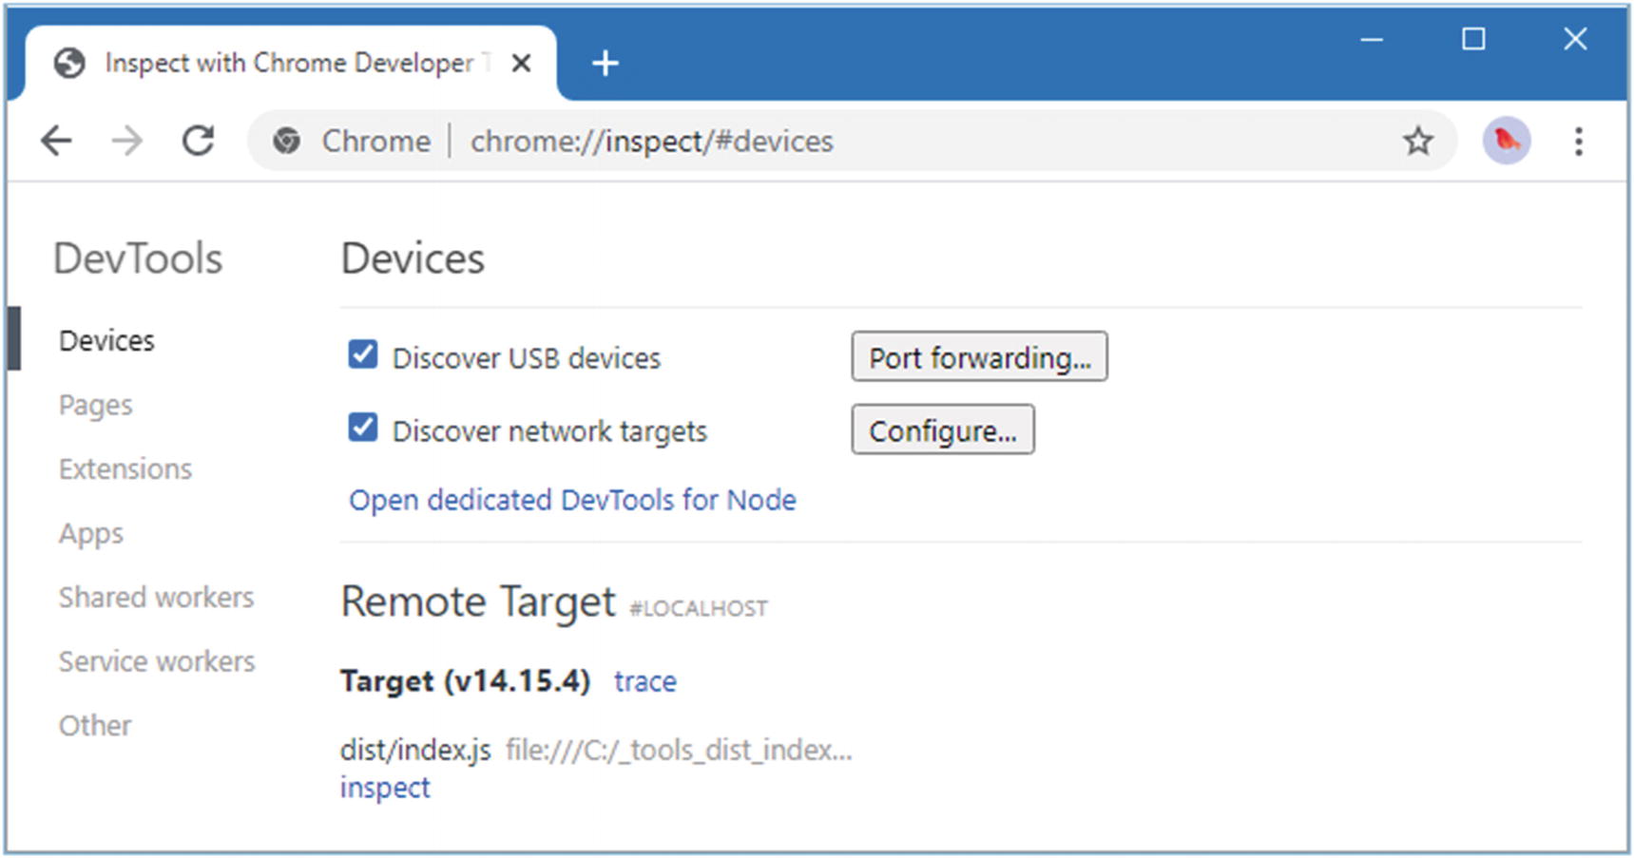Screen dimensions: 1634x858
Task: Click the trace link beside Target
Action: pyautogui.click(x=644, y=681)
